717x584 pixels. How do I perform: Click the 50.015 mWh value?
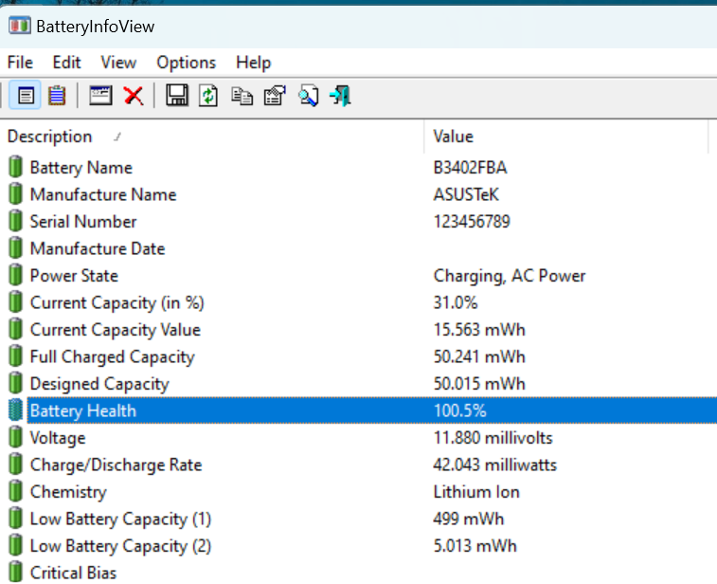pos(479,384)
